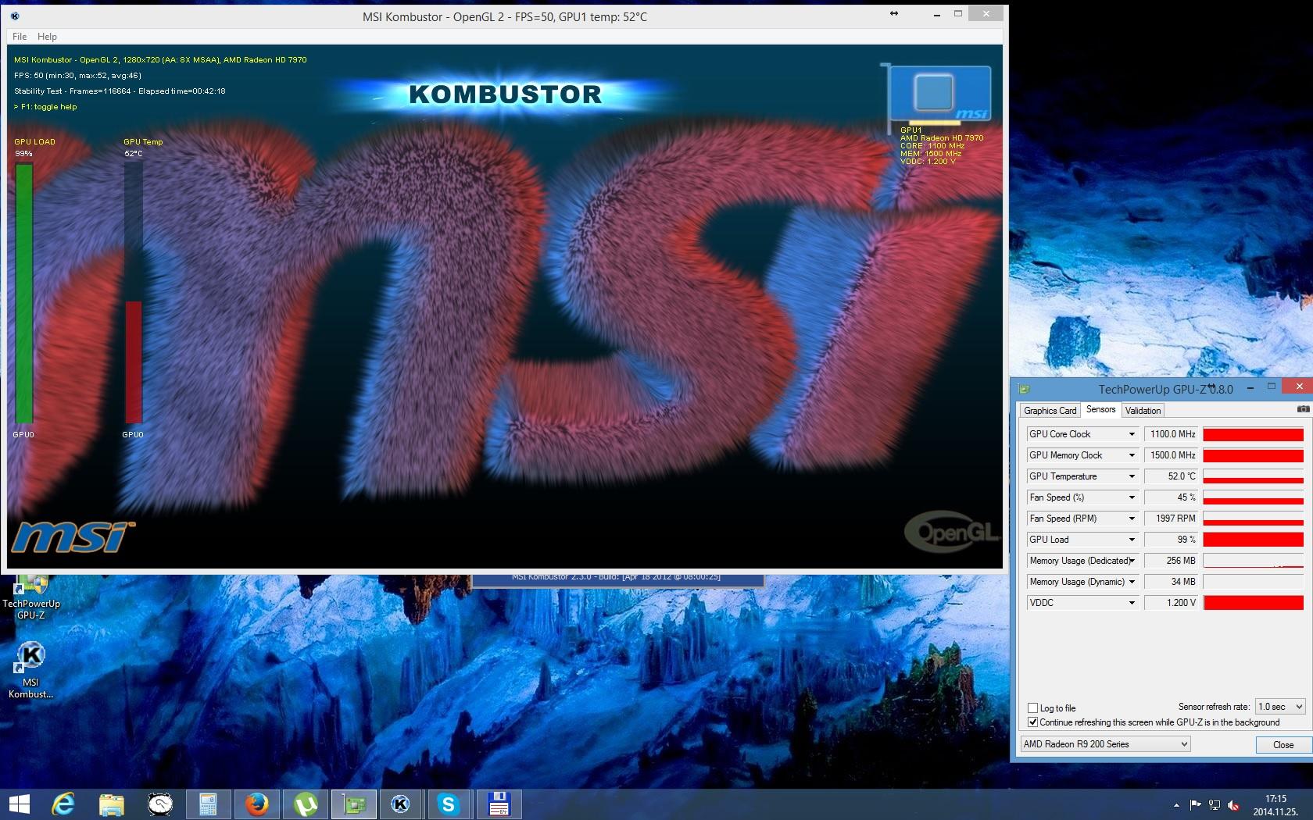
Task: Open Skype from the taskbar
Action: coord(449,804)
